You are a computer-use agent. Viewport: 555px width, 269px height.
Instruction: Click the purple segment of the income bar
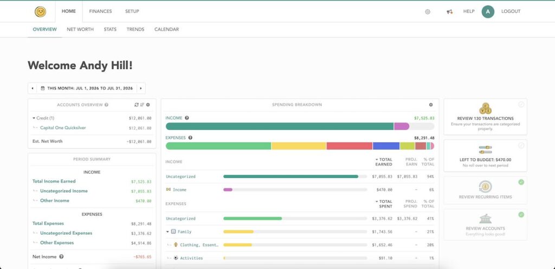click(x=402, y=126)
